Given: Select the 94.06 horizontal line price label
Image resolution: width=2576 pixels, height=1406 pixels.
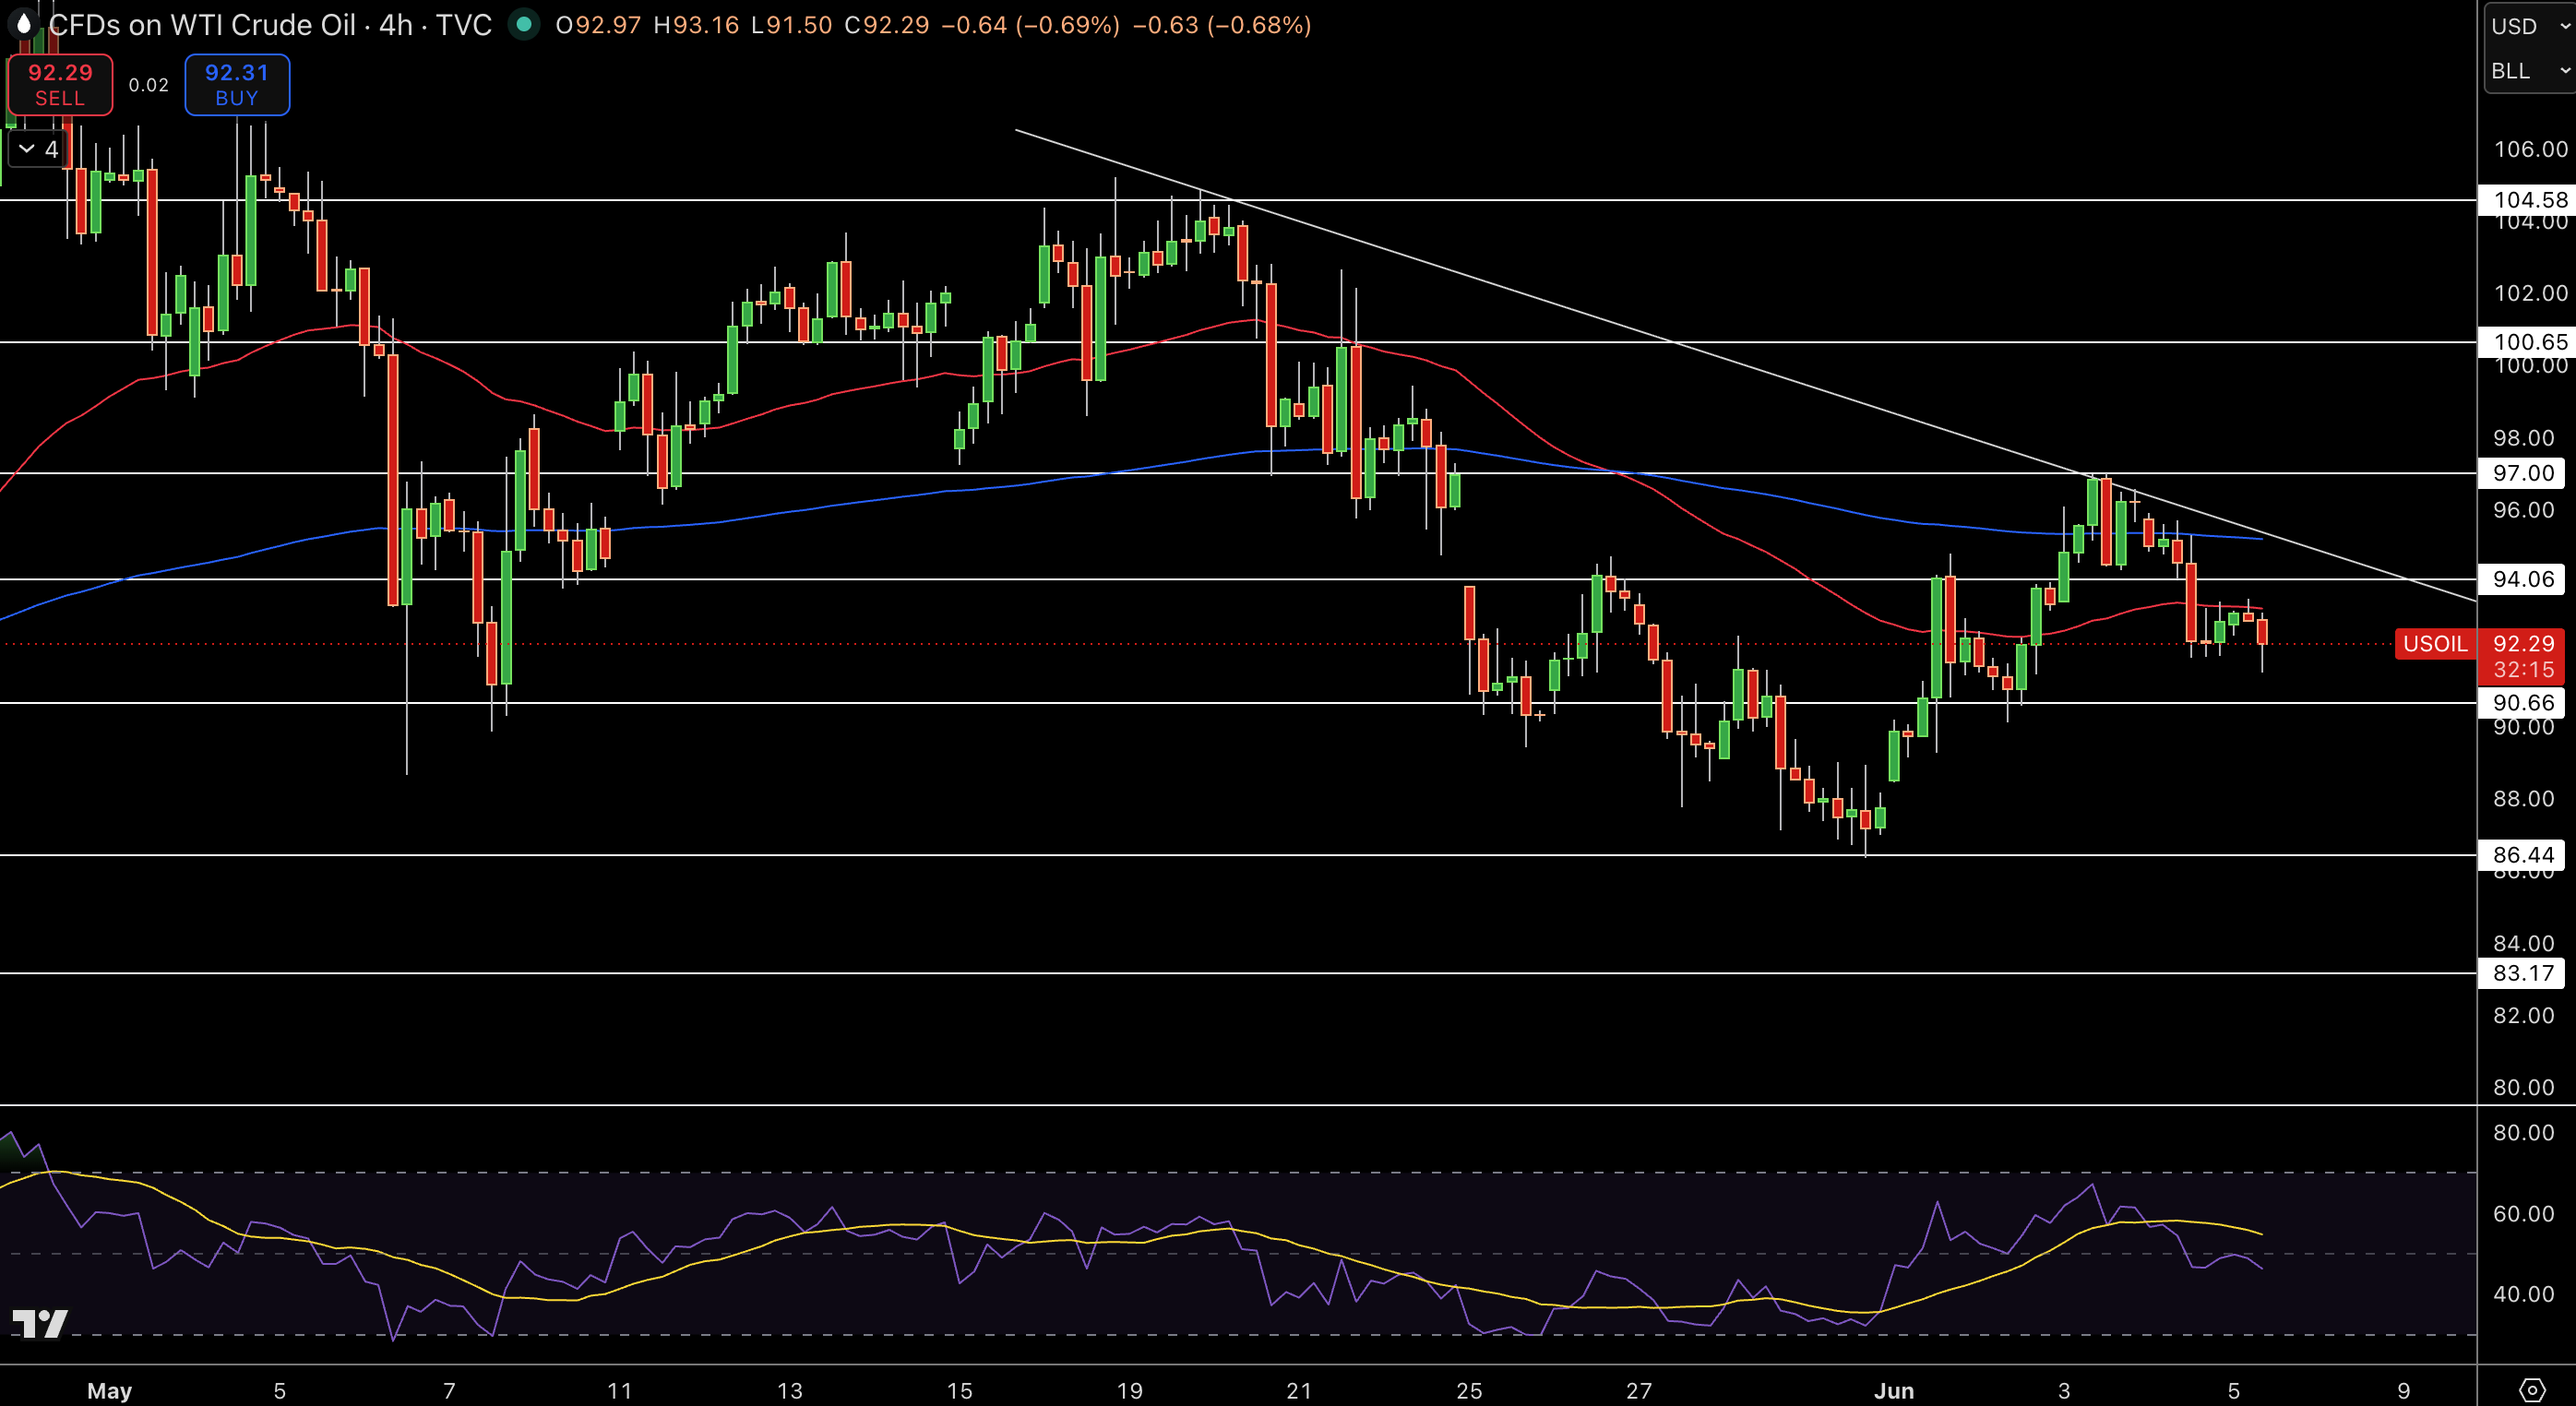Looking at the screenshot, I should pyautogui.click(x=2522, y=579).
